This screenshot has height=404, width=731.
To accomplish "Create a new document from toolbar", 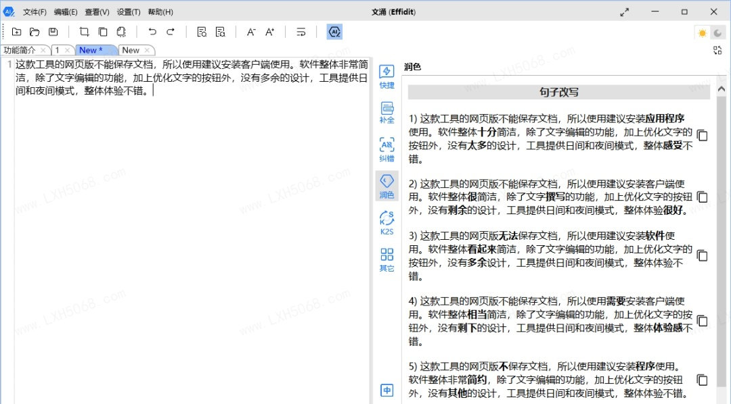I will [16, 32].
